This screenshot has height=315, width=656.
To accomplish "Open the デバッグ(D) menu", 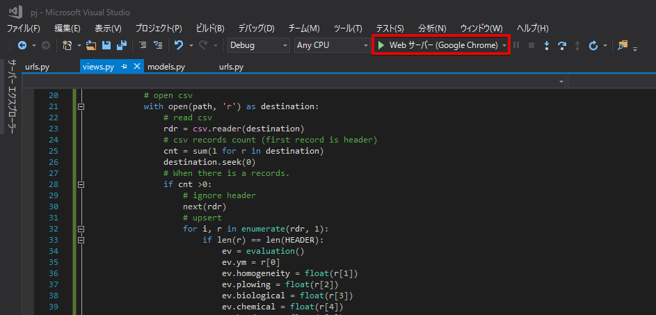I will click(x=257, y=29).
